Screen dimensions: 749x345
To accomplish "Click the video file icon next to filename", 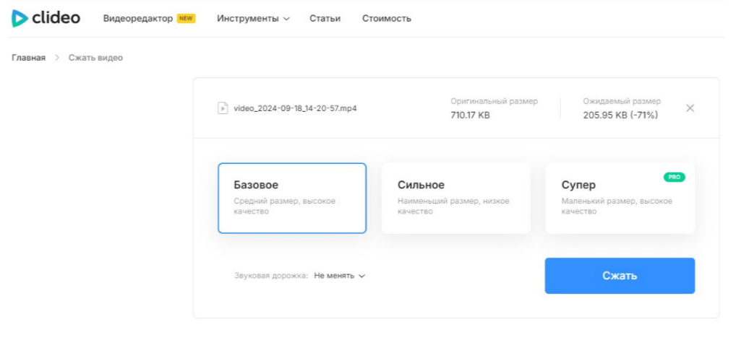I will (x=223, y=108).
